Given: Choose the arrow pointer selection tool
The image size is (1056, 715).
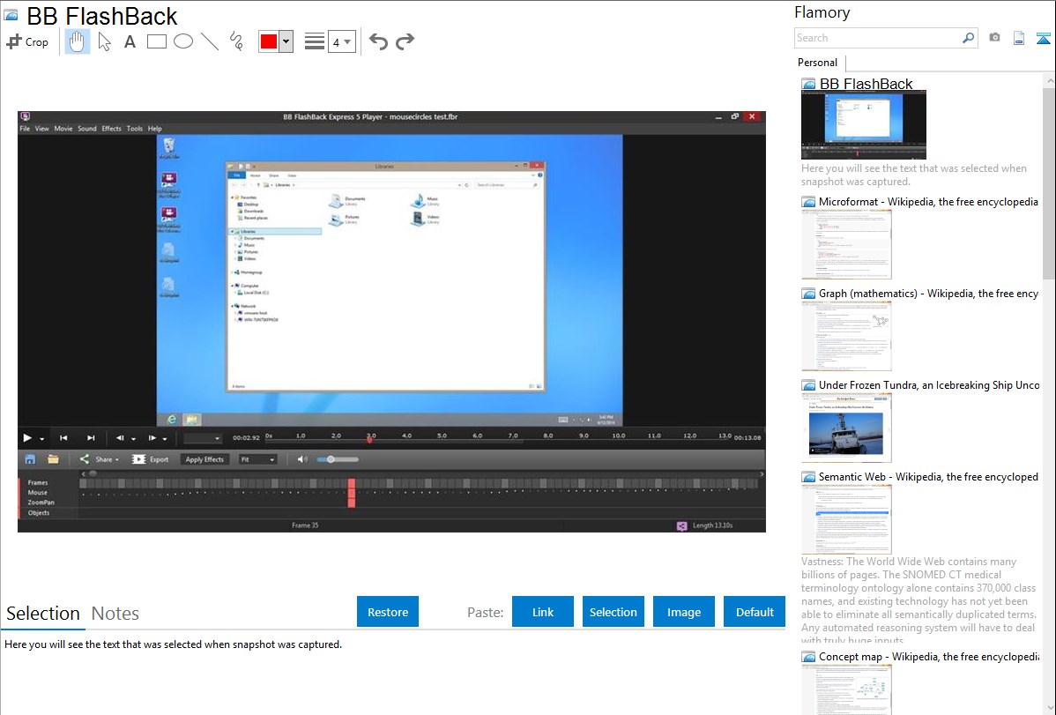Looking at the screenshot, I should pos(104,41).
